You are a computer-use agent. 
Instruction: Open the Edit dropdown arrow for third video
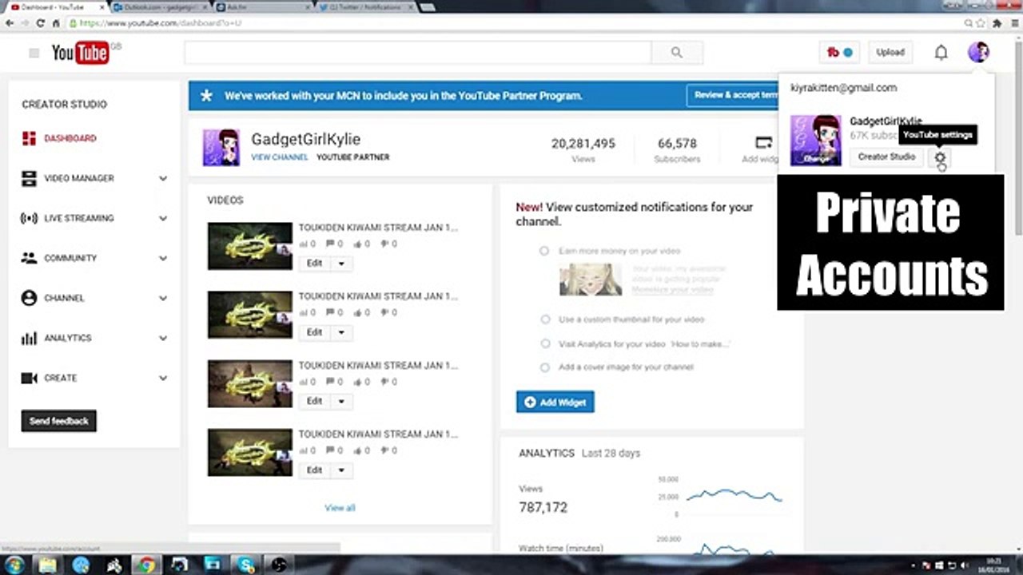coord(341,401)
